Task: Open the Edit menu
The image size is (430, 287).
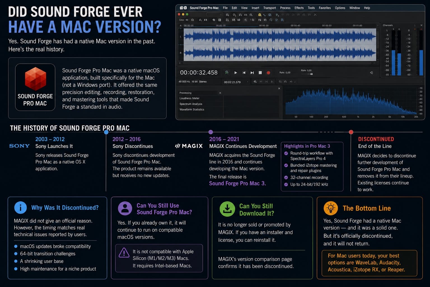Action: click(234, 8)
